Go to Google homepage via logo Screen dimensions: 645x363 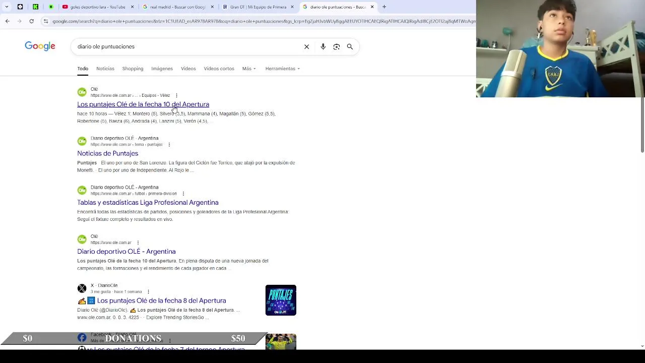coord(40,46)
